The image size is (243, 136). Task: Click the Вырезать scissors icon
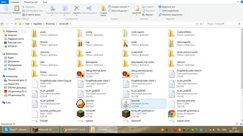(x=24, y=7)
